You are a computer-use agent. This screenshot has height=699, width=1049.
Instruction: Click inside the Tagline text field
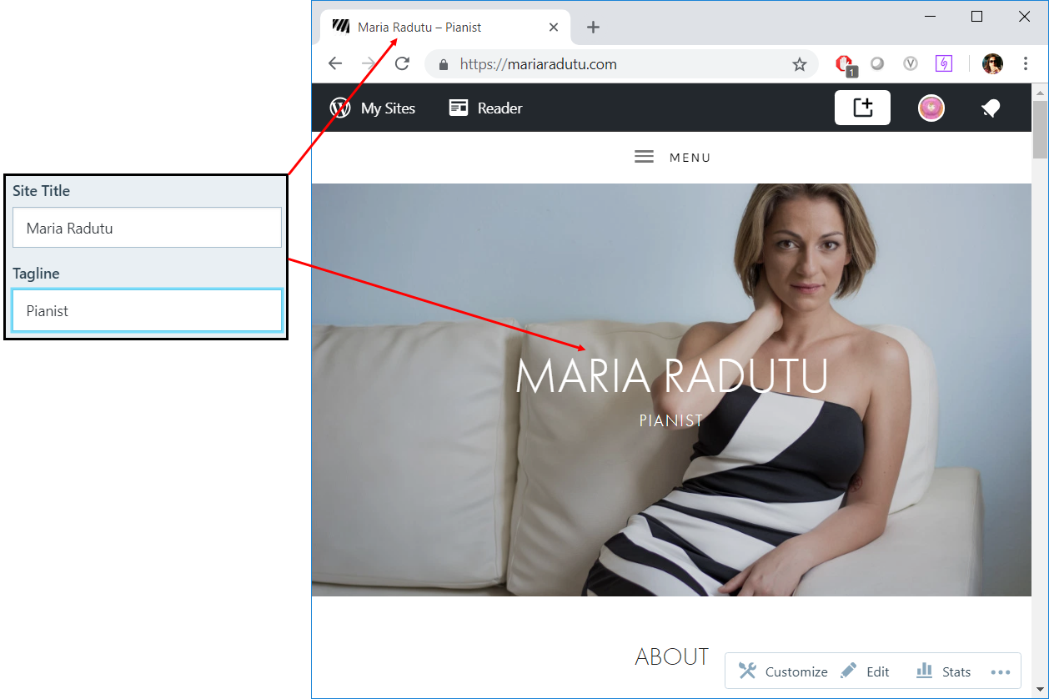tap(147, 310)
